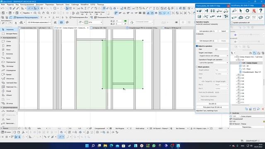Select 1.01 - 3D navigator item
Viewport: 265px width, 149px height.
246,66
